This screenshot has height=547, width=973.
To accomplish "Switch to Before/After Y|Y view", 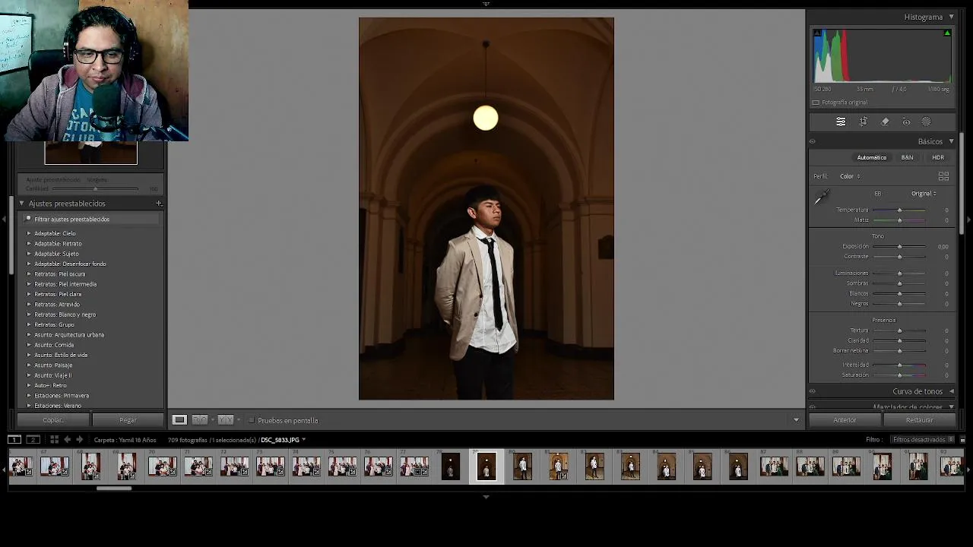I will click(226, 420).
